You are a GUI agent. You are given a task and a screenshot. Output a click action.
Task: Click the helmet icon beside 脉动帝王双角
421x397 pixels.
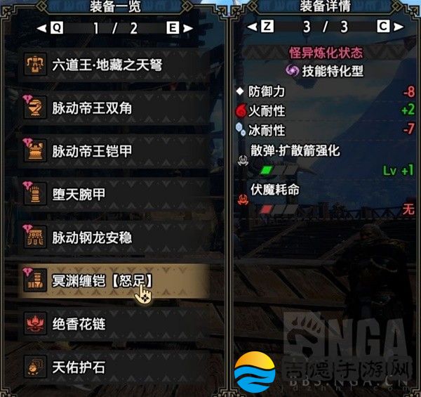tap(35, 108)
